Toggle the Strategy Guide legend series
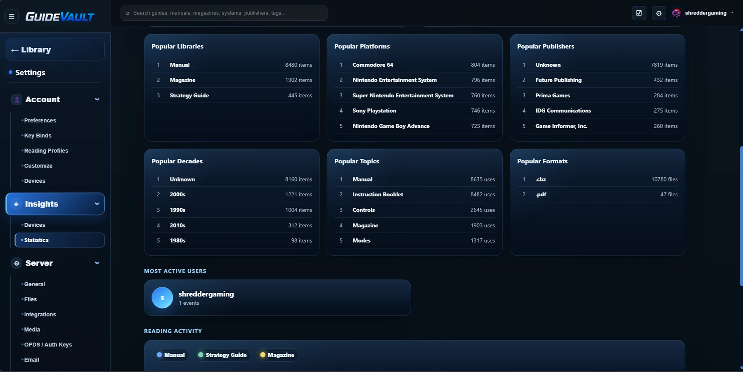Screen dimensions: 743x372 [222, 355]
